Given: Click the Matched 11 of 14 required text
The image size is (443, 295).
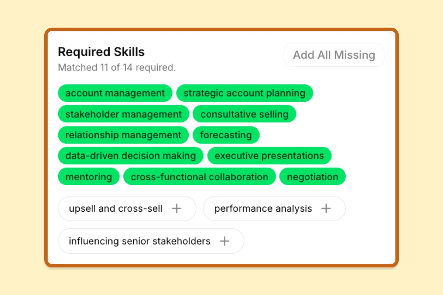Looking at the screenshot, I should [x=117, y=67].
